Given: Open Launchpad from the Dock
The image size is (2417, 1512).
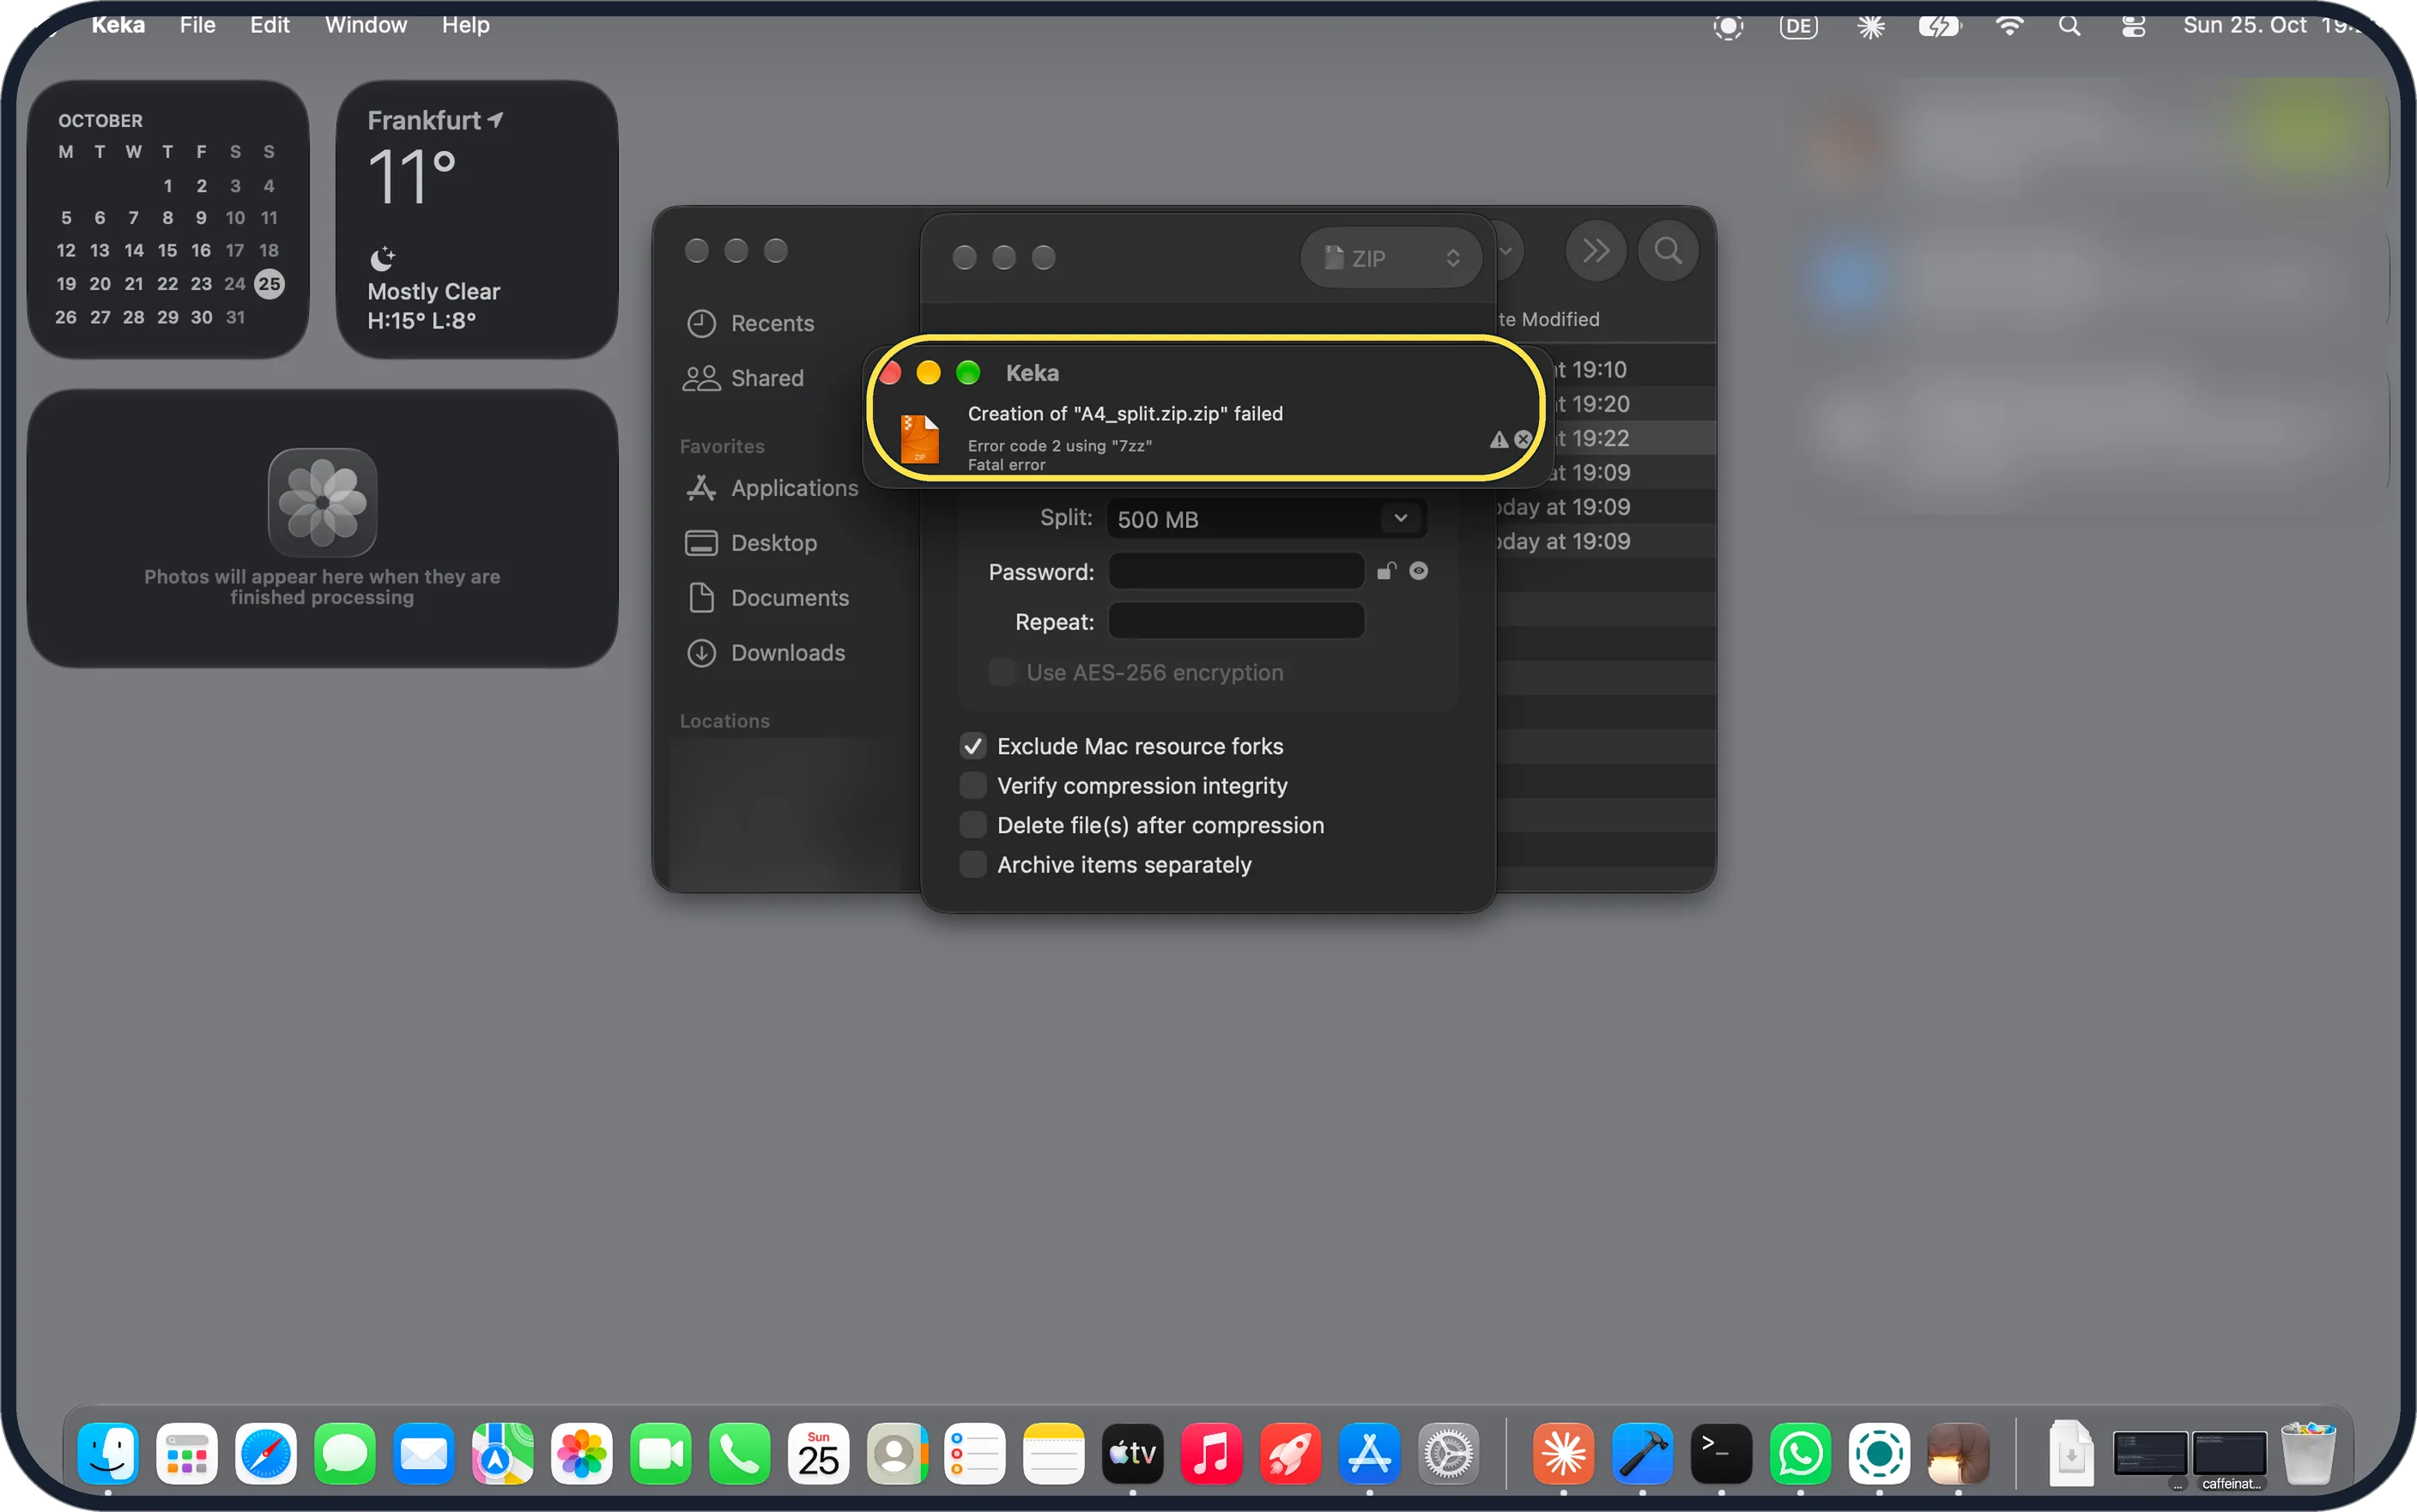Looking at the screenshot, I should click(187, 1453).
